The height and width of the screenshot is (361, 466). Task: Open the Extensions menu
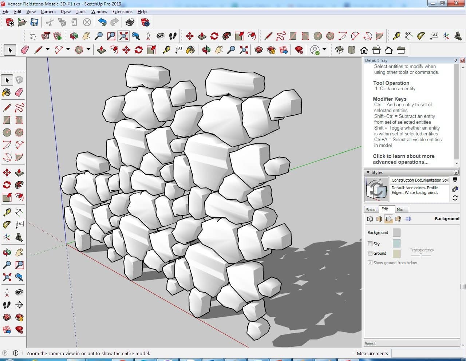pyautogui.click(x=122, y=12)
